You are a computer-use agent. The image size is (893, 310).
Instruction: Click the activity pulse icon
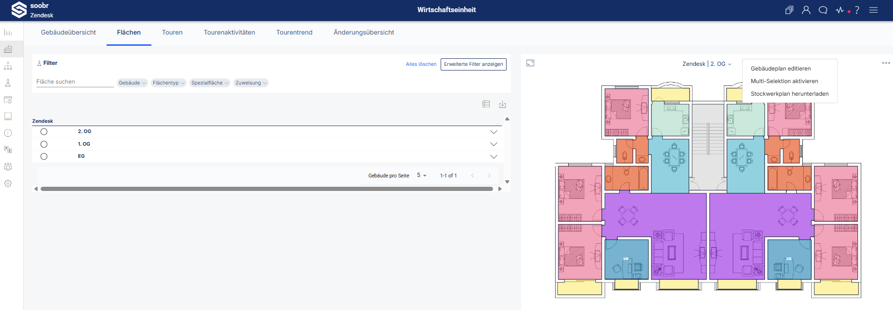click(x=840, y=10)
